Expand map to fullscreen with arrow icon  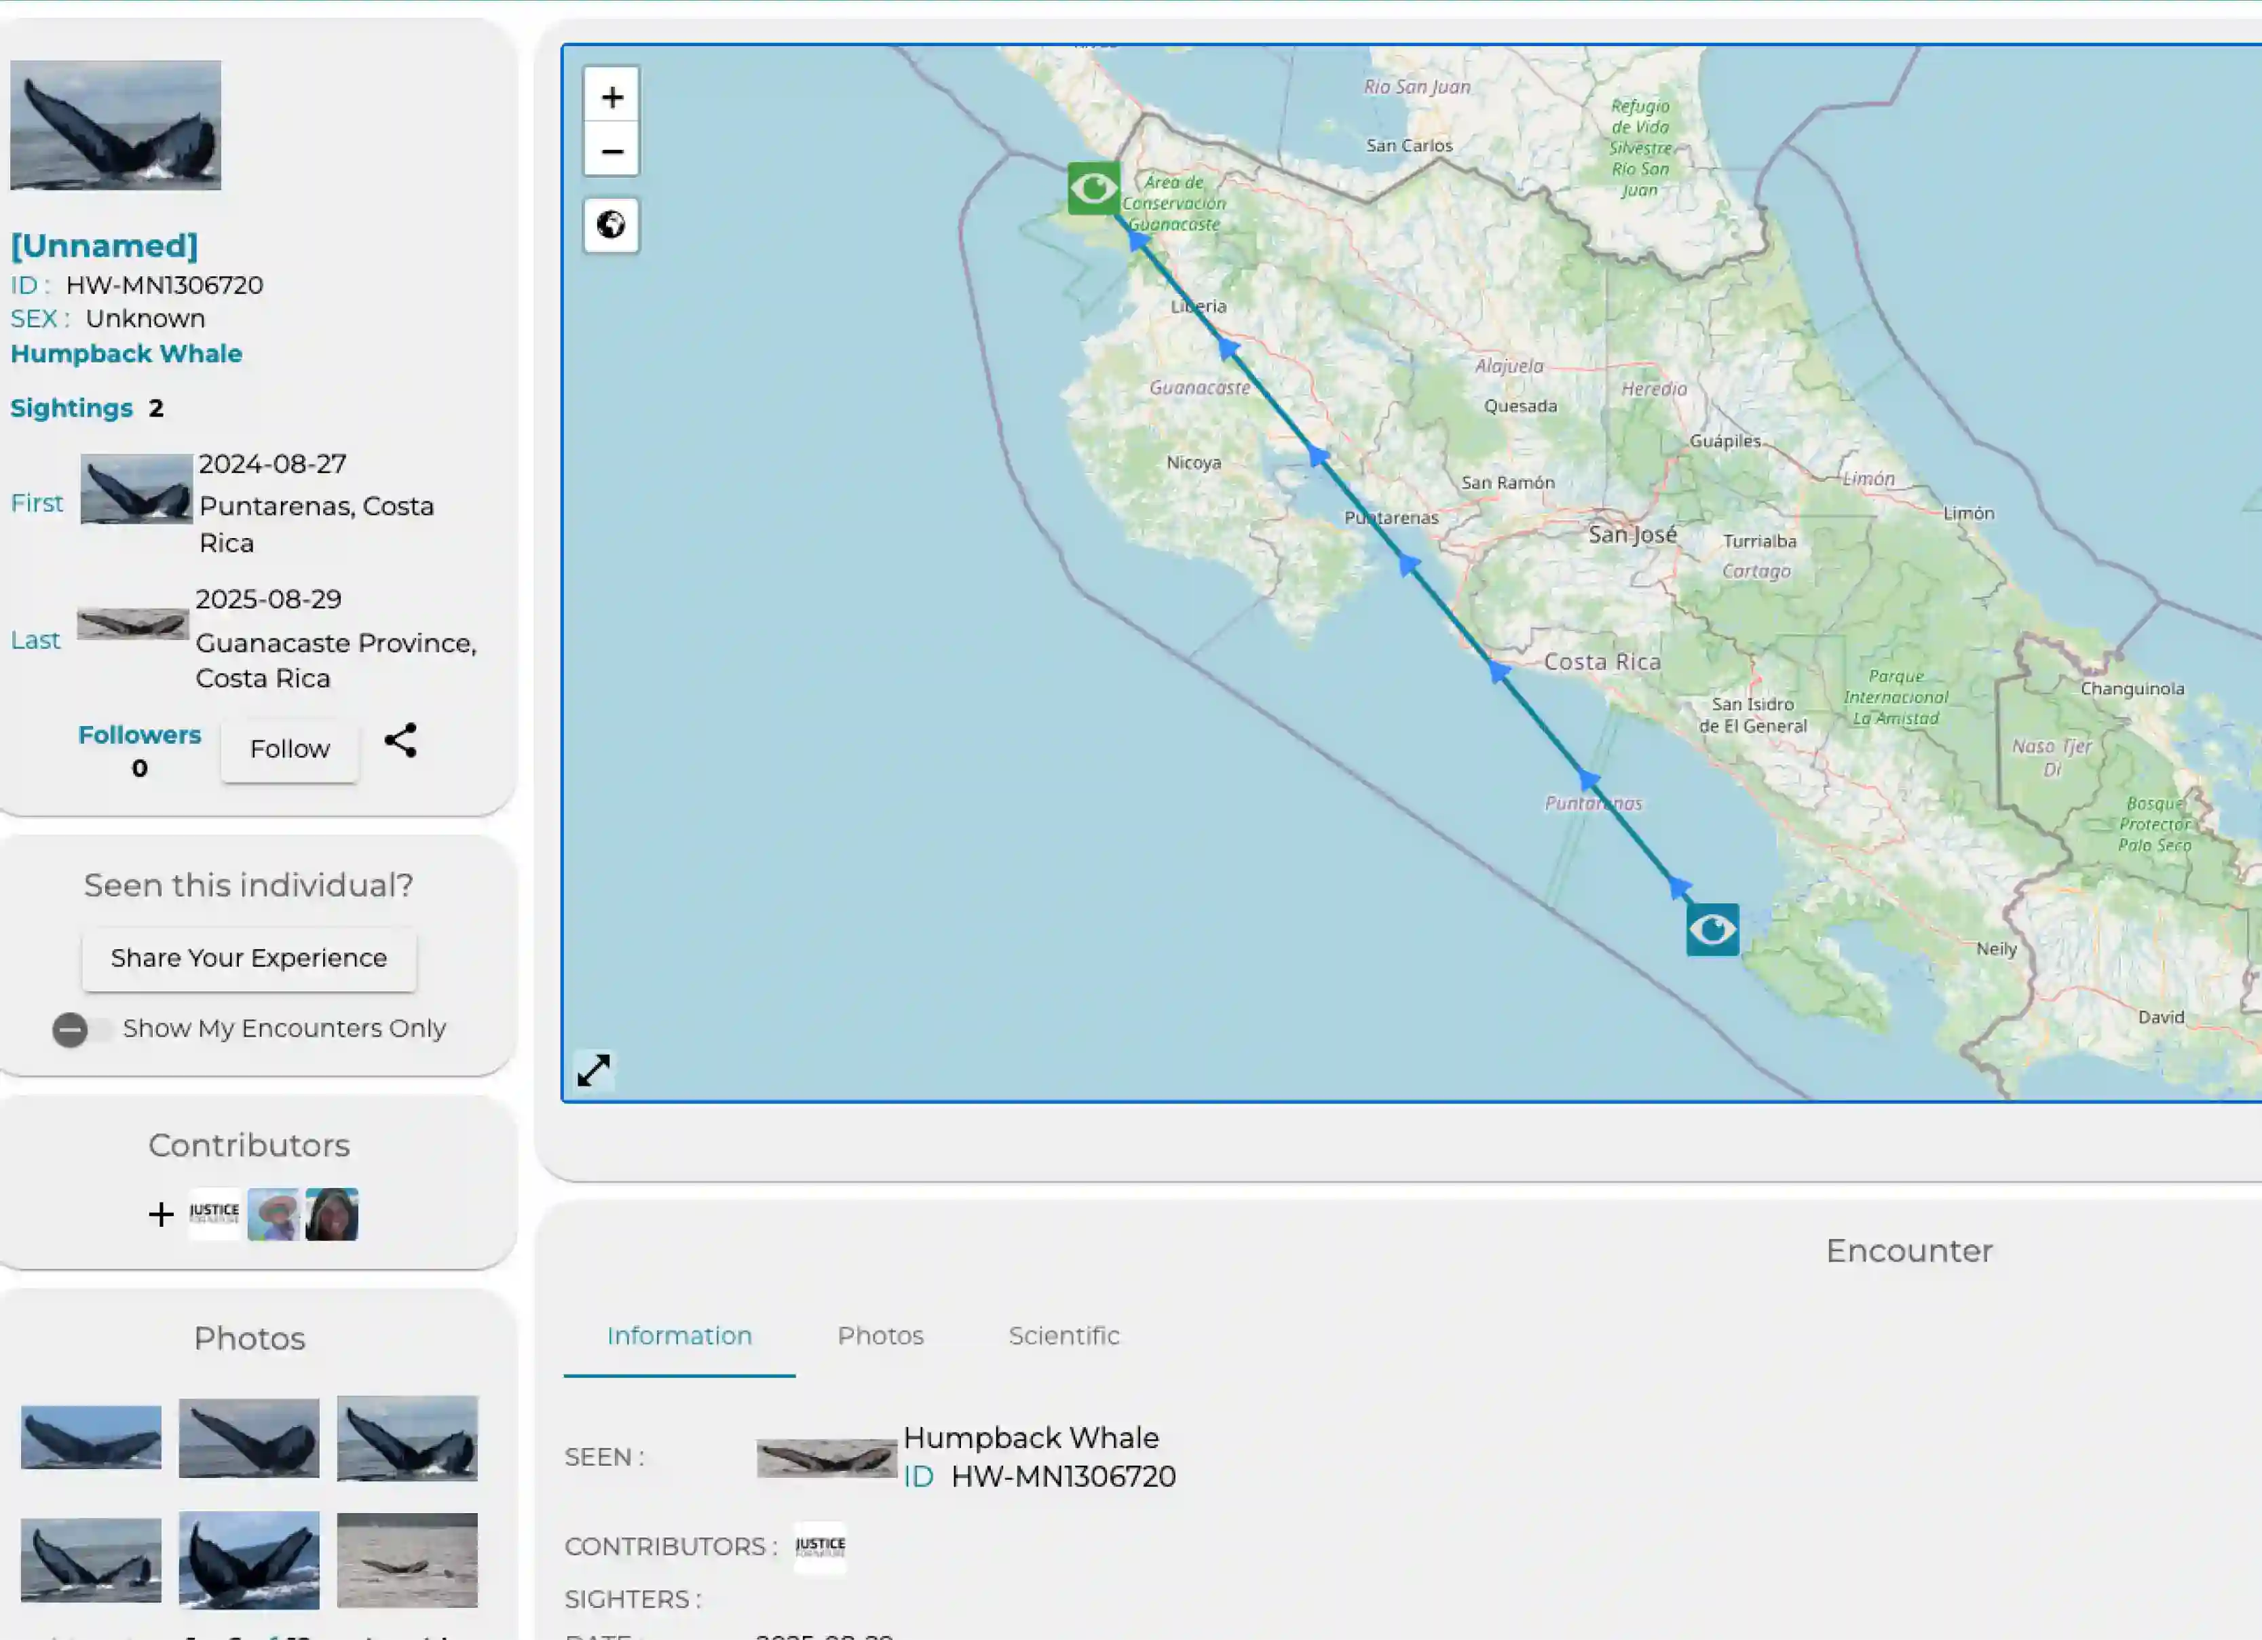click(595, 1071)
